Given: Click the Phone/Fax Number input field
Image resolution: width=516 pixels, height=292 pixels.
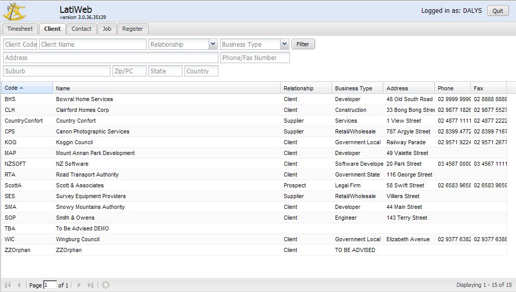Looking at the screenshot, I should click(255, 58).
